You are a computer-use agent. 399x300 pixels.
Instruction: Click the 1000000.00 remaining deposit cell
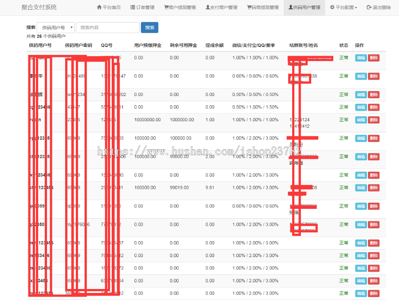pos(182,119)
